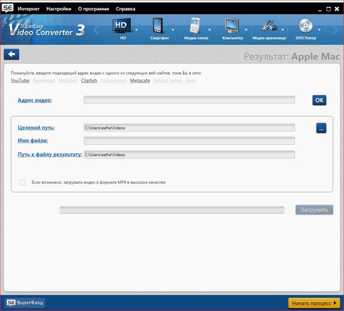Focus the Имя файла input field

click(x=189, y=141)
